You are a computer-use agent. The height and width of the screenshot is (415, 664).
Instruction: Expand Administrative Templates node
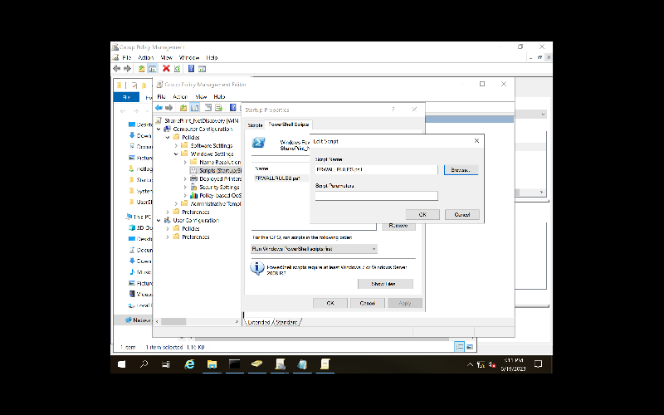(x=177, y=203)
